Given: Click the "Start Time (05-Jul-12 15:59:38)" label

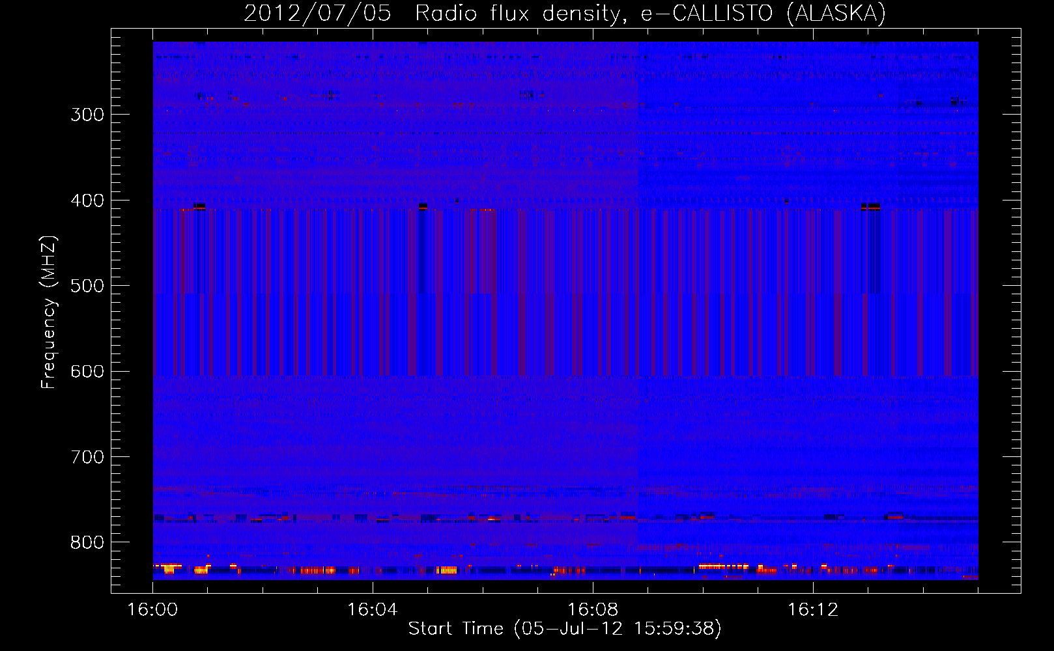Looking at the screenshot, I should (x=565, y=629).
